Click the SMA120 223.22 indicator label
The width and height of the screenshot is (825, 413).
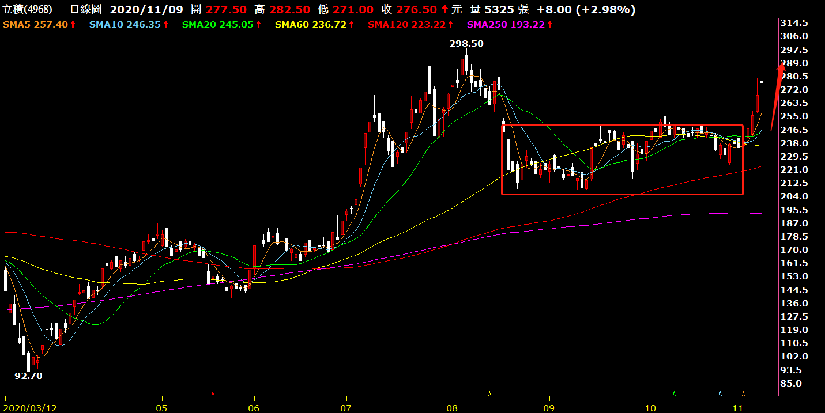click(x=412, y=25)
